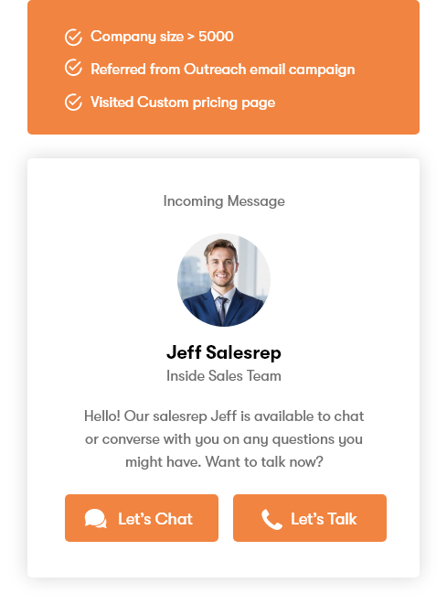Screen dimensions: 447x605
Task: Select the Company size > 5000 text
Action: tap(162, 37)
